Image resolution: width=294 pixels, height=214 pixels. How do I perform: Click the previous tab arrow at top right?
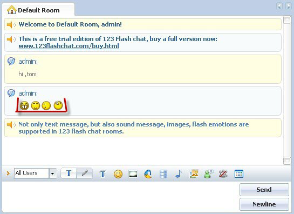(279, 6)
